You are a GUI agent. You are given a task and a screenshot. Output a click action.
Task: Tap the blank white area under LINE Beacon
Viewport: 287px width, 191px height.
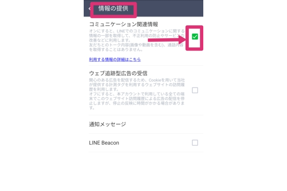click(143, 171)
